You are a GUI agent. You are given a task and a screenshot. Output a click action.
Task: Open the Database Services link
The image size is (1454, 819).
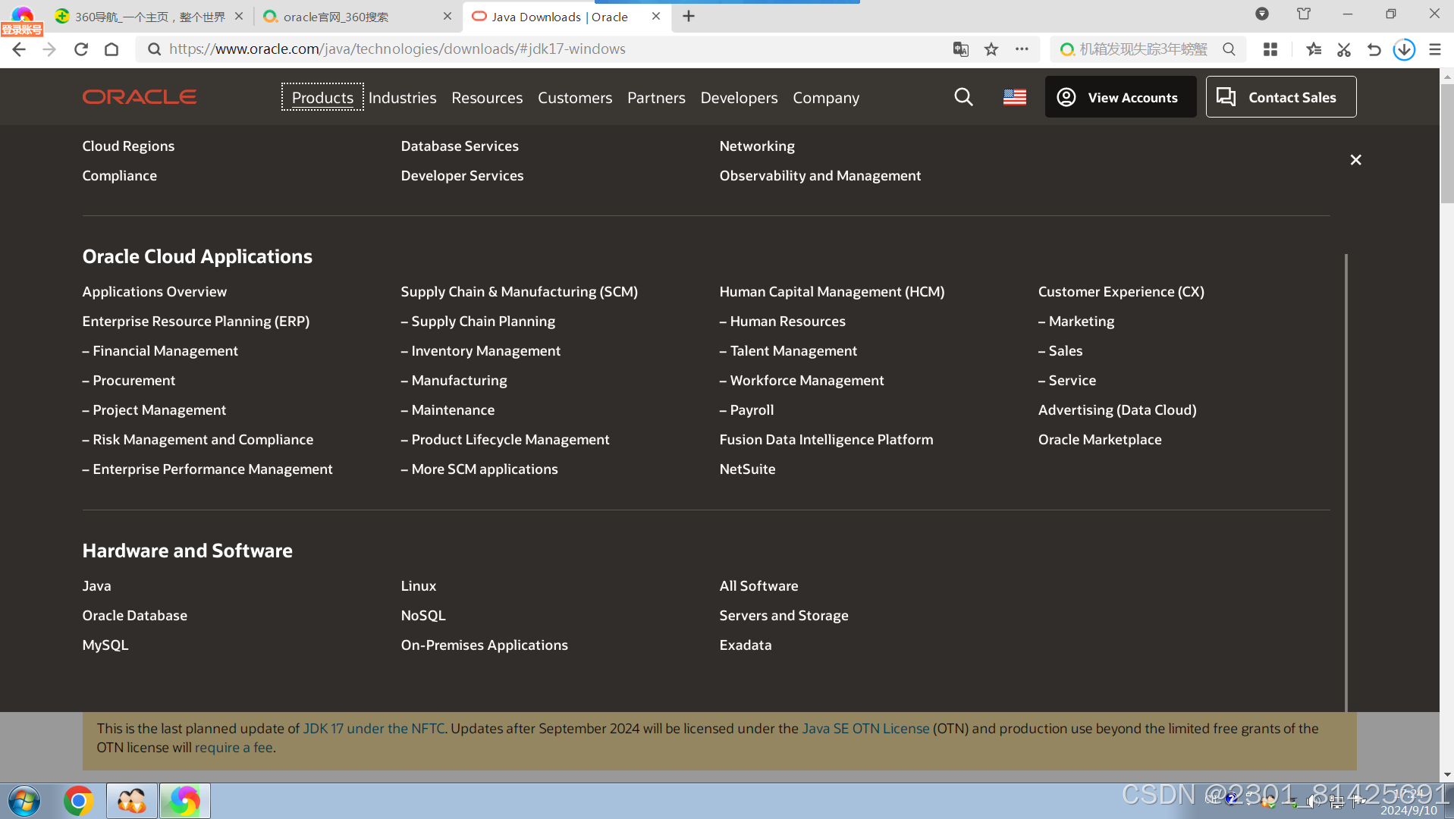(460, 146)
